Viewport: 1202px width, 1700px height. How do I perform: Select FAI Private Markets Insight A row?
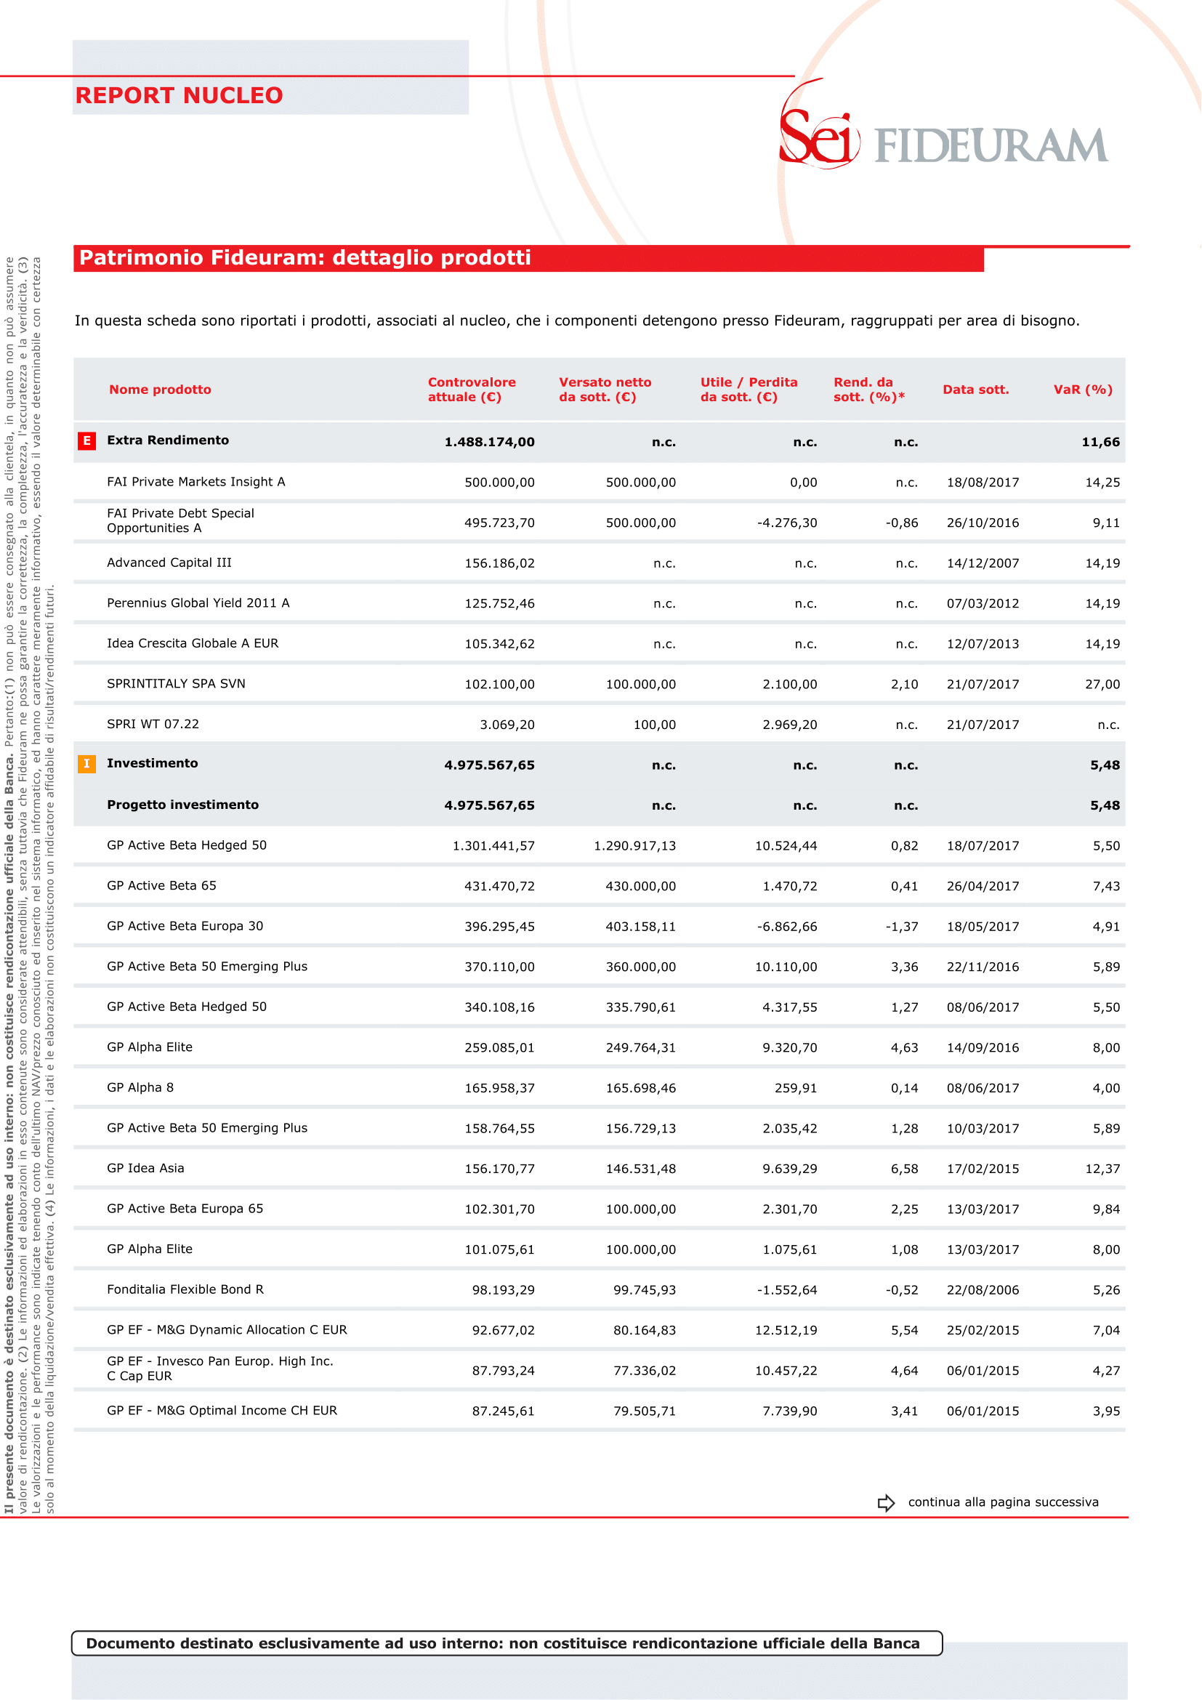(600, 482)
